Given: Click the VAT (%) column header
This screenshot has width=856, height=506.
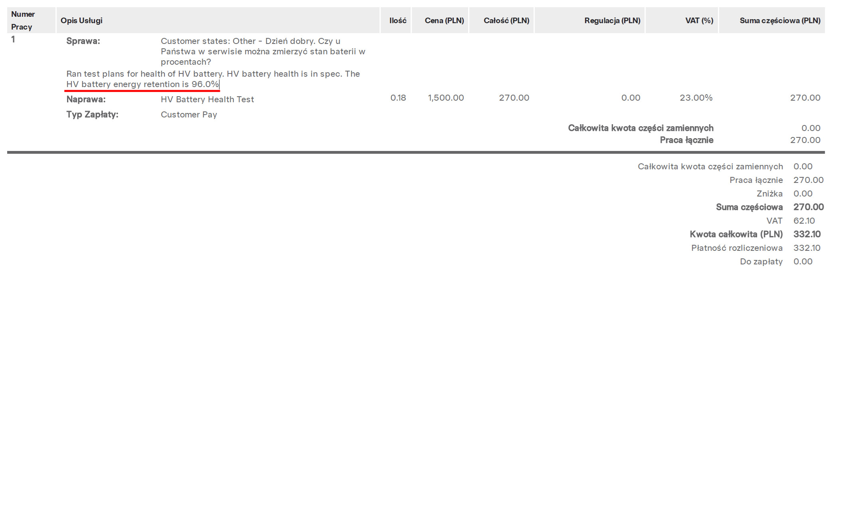Looking at the screenshot, I should [699, 20].
